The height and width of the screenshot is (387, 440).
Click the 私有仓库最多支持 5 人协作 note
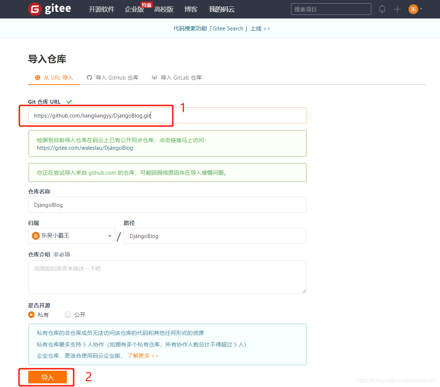point(141,345)
